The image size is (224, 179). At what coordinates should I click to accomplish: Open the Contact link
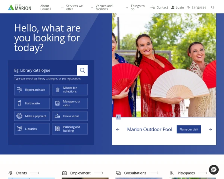tap(162, 7)
